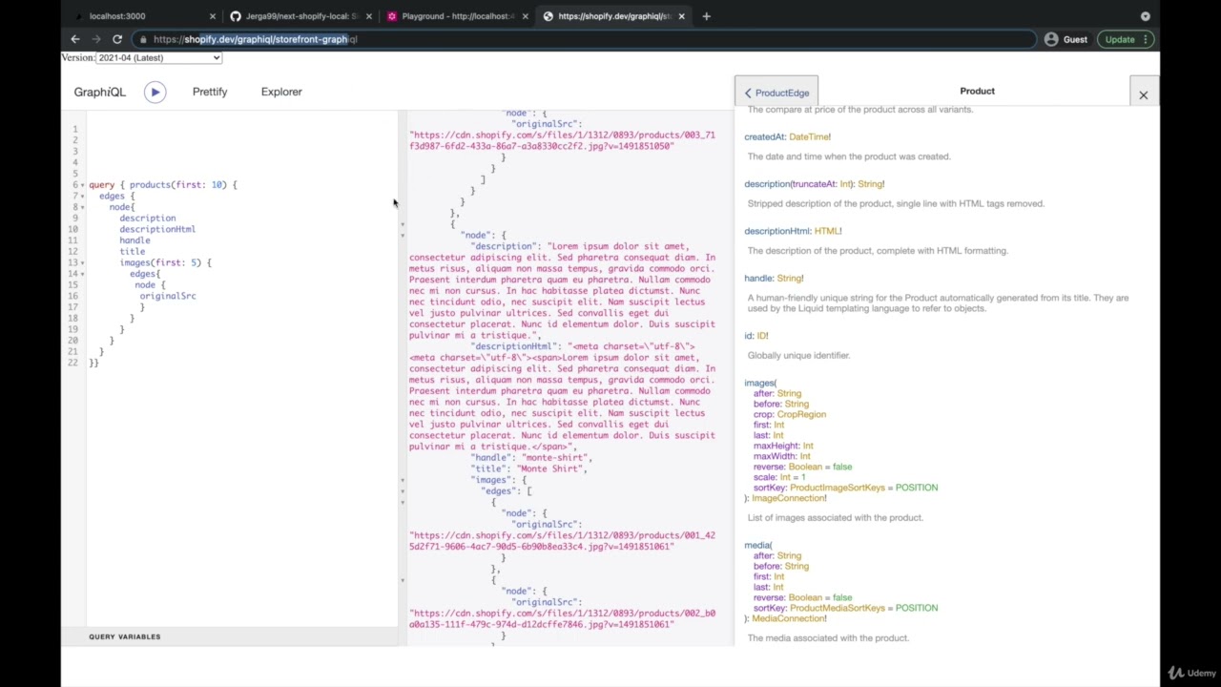Open the DateTime type link
This screenshot has width=1221, height=687.
pos(808,136)
